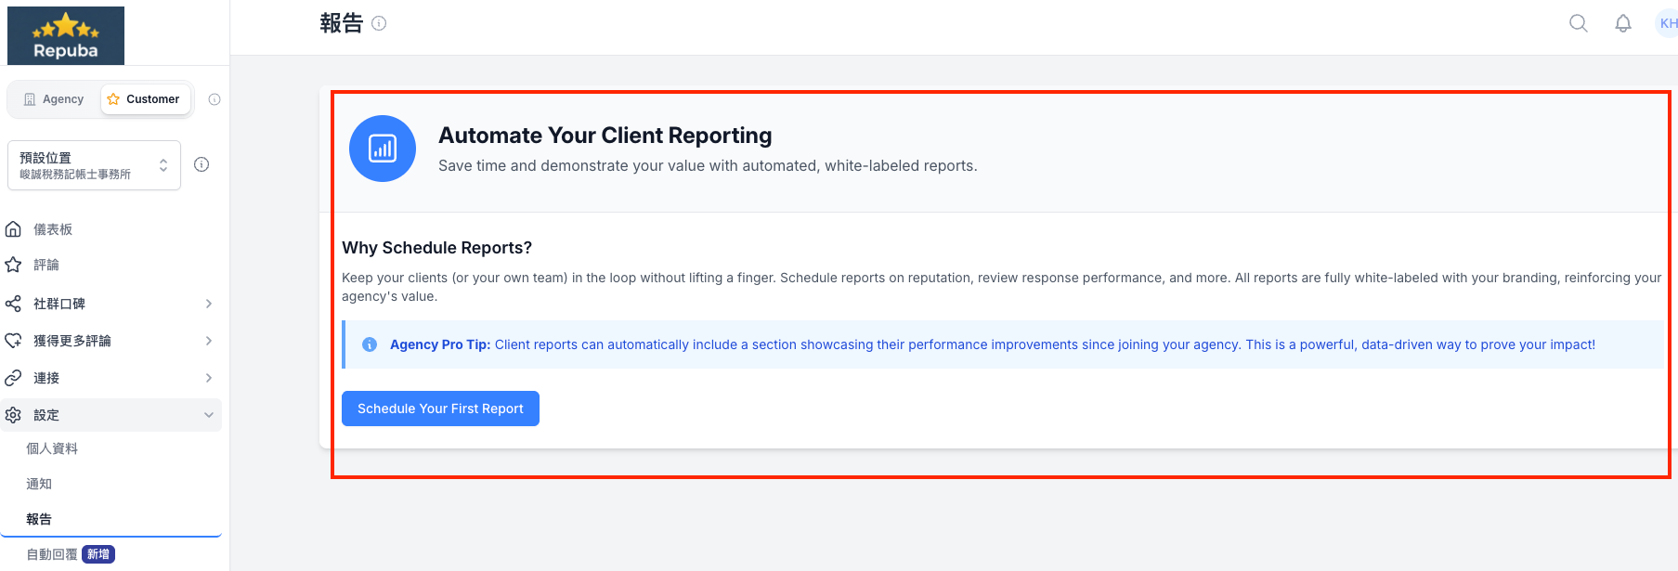Click 'Automate Your Client Reporting' heading
Image resolution: width=1678 pixels, height=571 pixels.
605,136
